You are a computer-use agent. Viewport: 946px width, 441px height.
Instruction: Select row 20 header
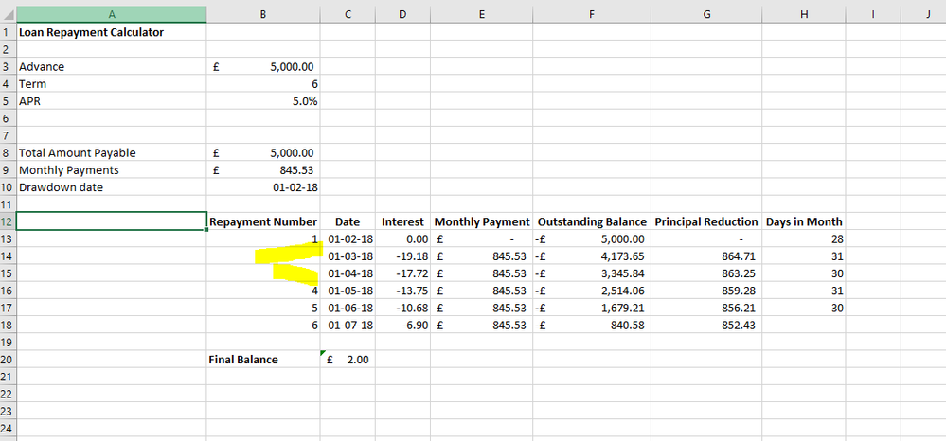(9, 360)
